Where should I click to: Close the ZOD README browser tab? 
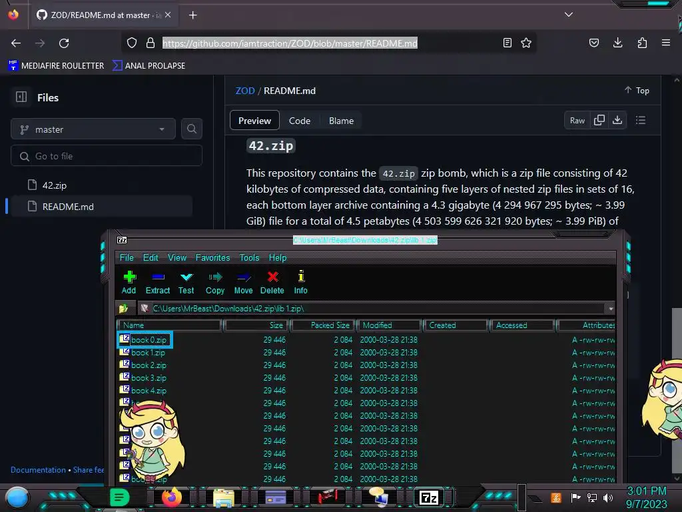pyautogui.click(x=168, y=15)
